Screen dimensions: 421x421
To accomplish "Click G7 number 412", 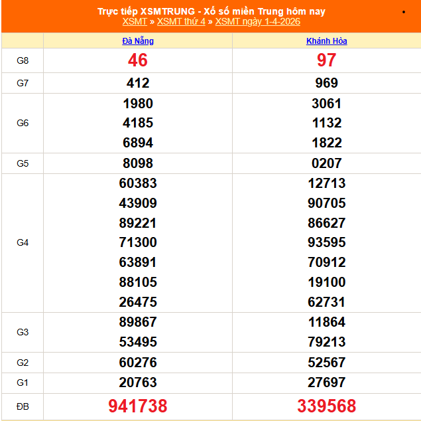I will (138, 83).
